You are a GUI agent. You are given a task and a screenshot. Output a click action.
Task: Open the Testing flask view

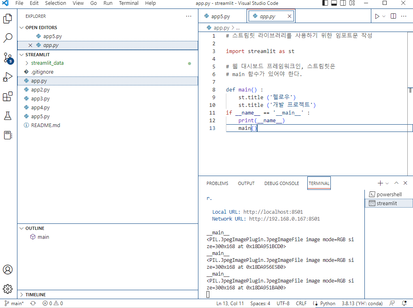(8, 116)
